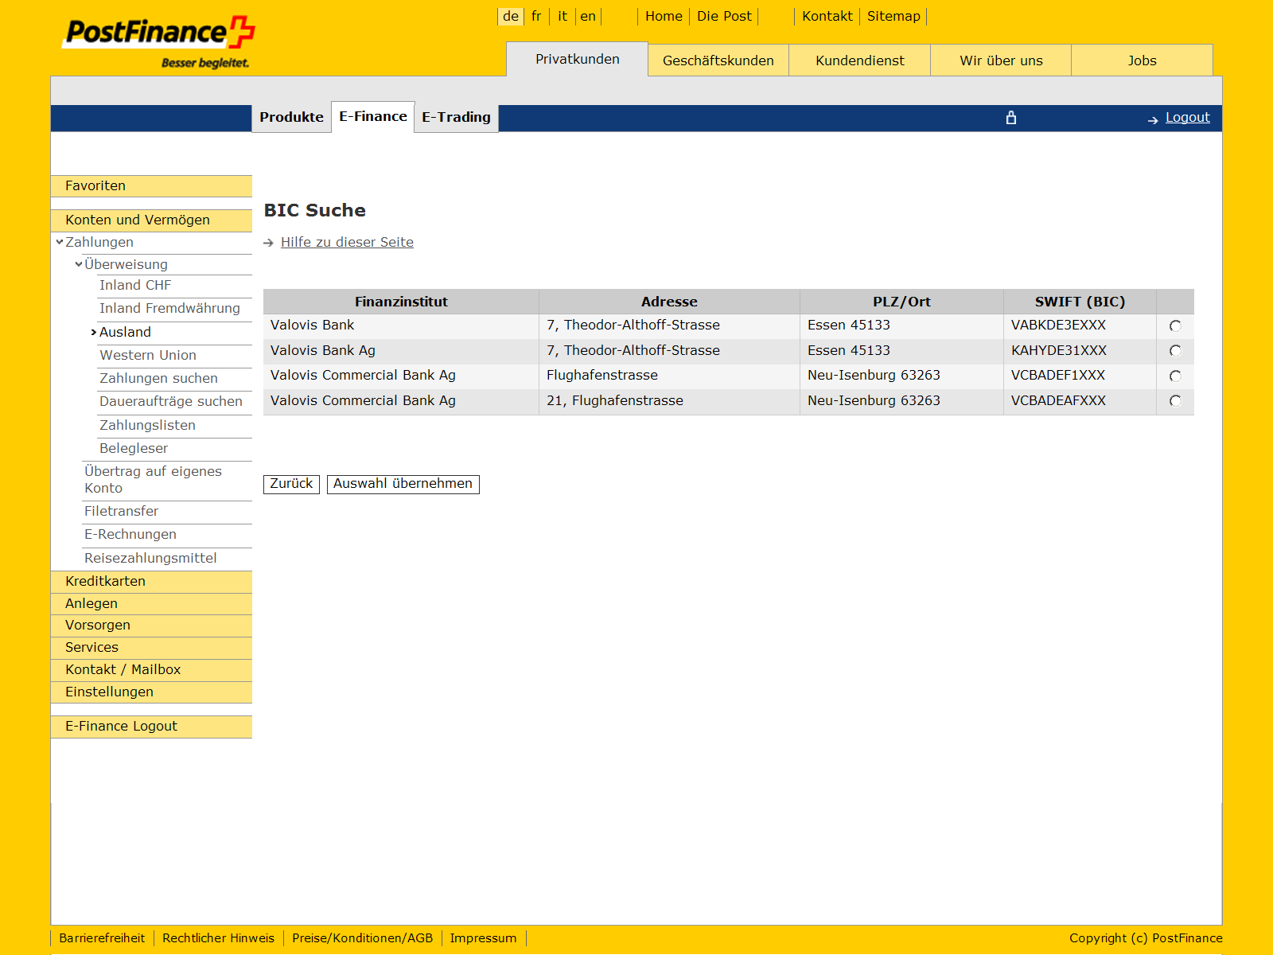Open Zahlungen suchen
The image size is (1273, 955).
point(158,378)
